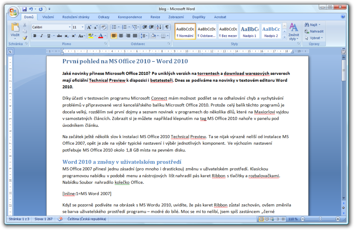Click the zoom slider handle
The height and width of the screenshot is (230, 354).
[x=320, y=219]
